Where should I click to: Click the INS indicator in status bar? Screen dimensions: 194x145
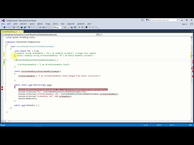click(190, 125)
